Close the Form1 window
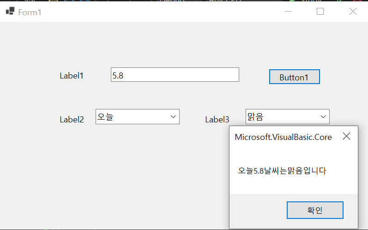Screen dimensions: 368x230 pyautogui.click(x=353, y=11)
